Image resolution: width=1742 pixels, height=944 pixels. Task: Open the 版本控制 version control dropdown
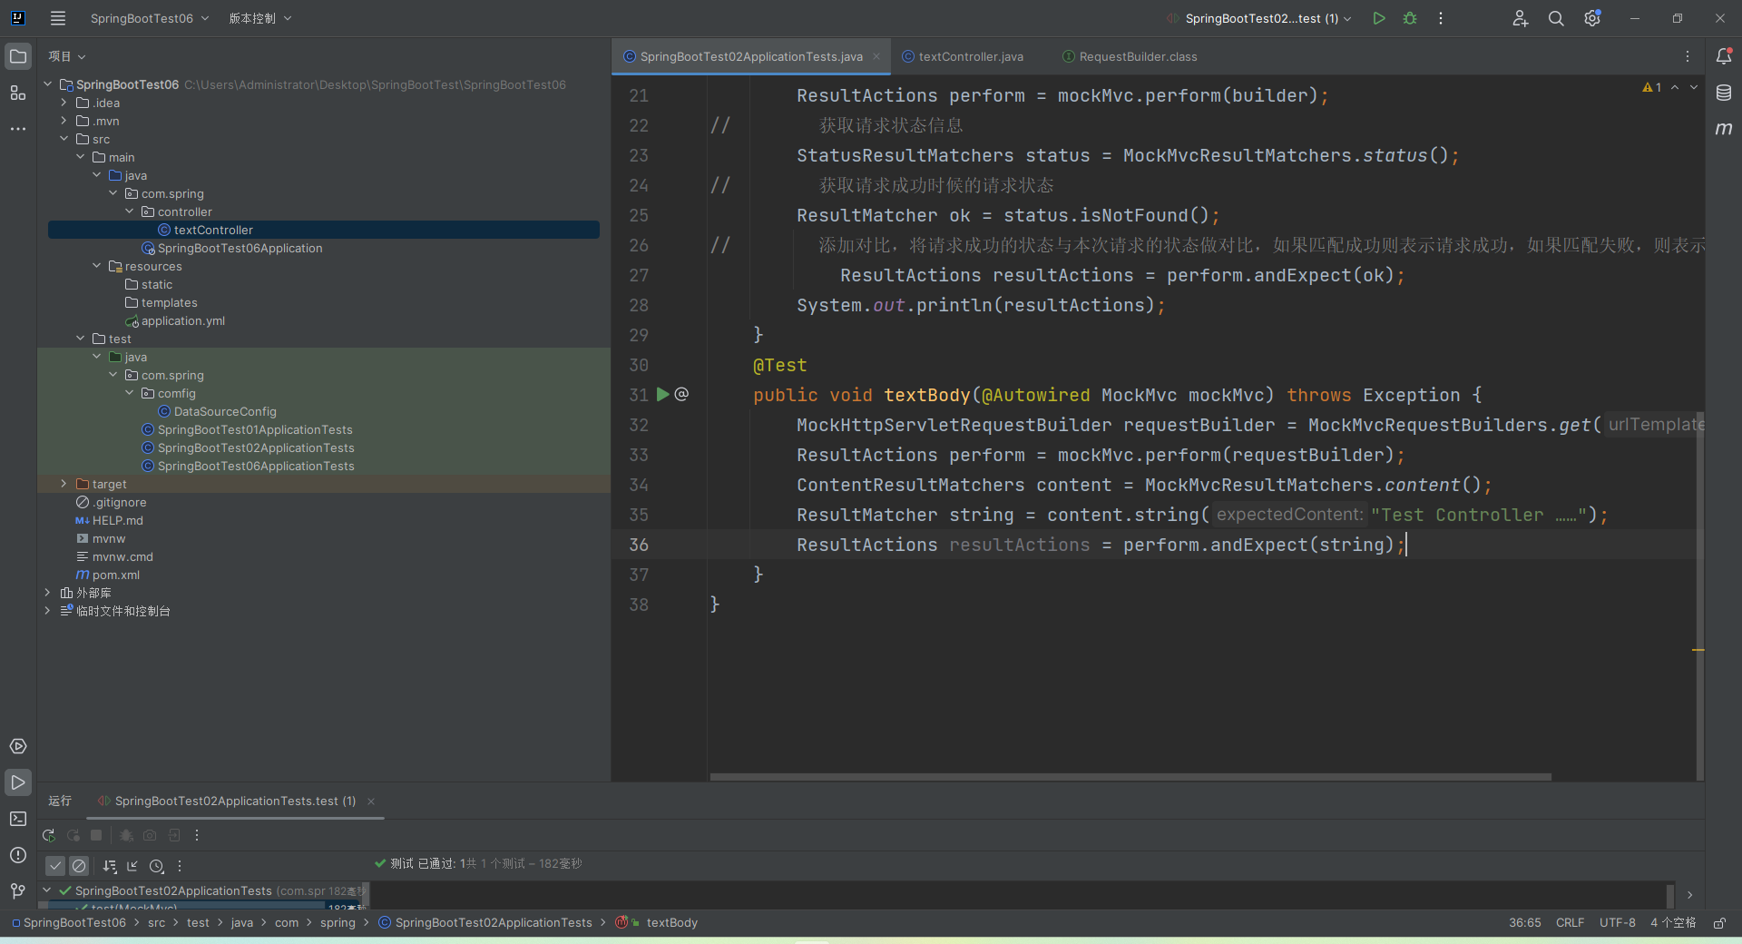(x=260, y=18)
